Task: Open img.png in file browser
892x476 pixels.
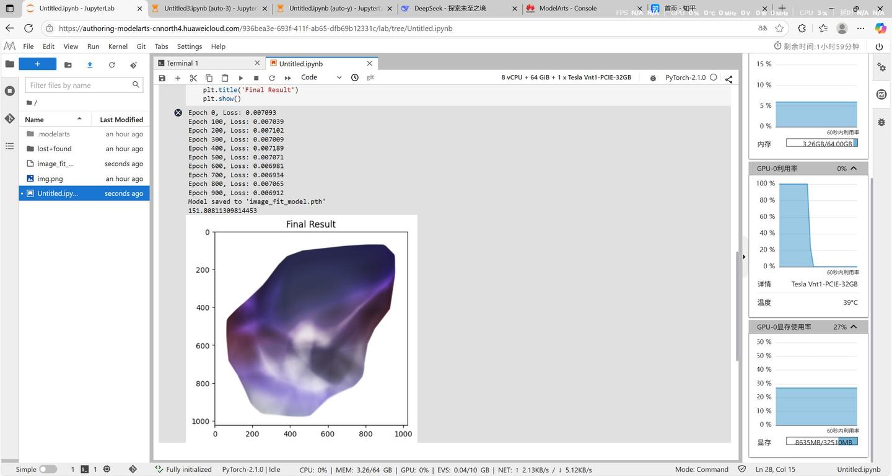Action: click(50, 178)
